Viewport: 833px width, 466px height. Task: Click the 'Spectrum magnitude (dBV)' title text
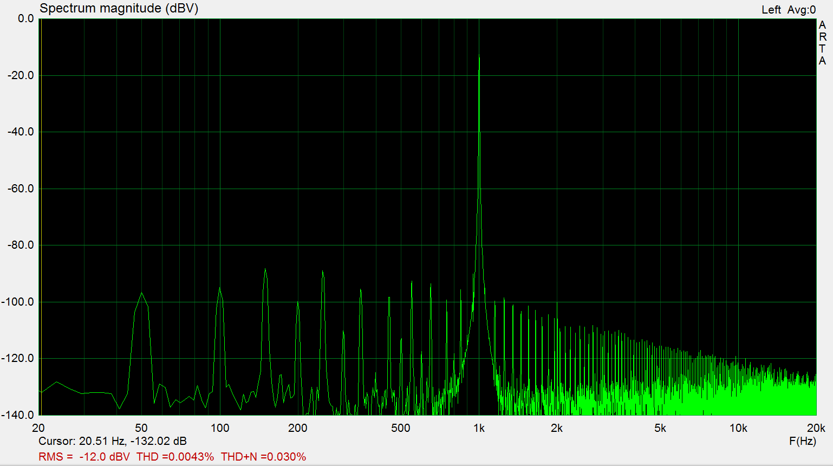(119, 9)
